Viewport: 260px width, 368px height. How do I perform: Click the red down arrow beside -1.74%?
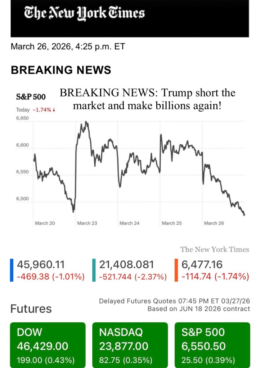pyautogui.click(x=54, y=110)
